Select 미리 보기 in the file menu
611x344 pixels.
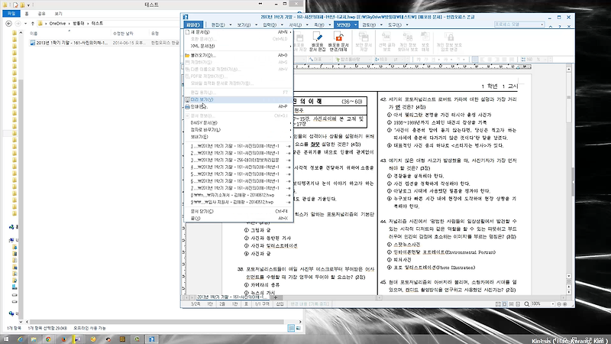click(238, 99)
